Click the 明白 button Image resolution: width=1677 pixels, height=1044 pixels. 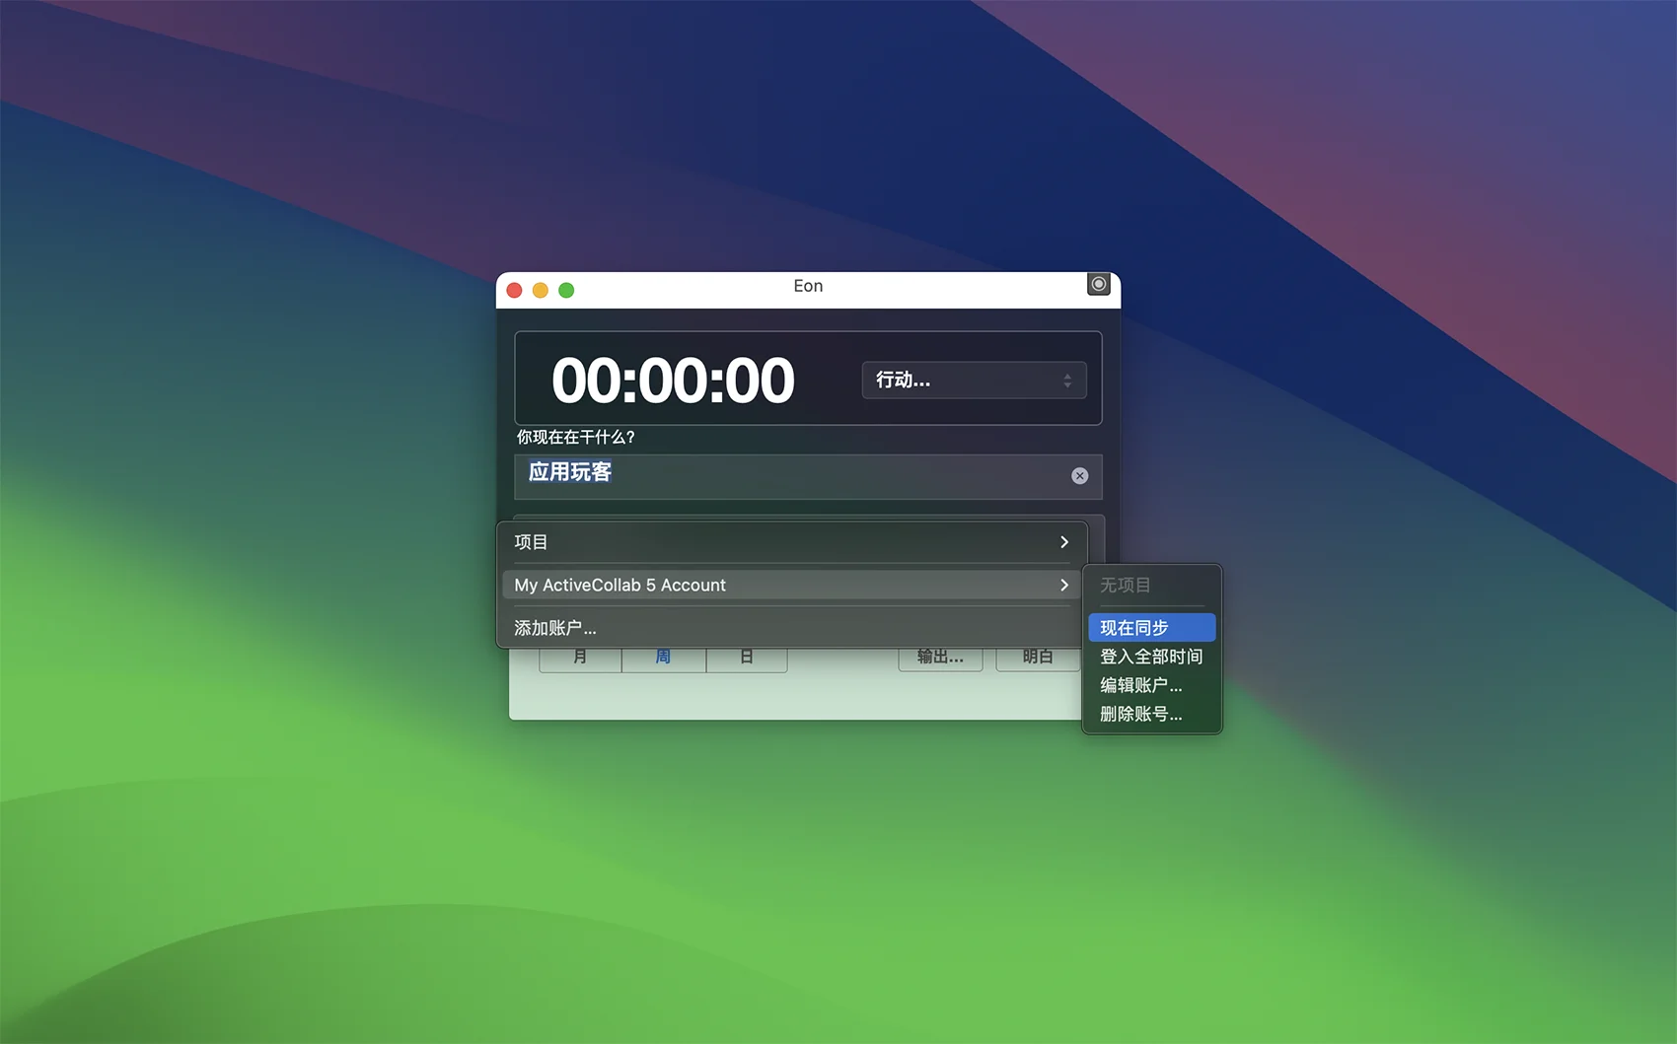1038,660
